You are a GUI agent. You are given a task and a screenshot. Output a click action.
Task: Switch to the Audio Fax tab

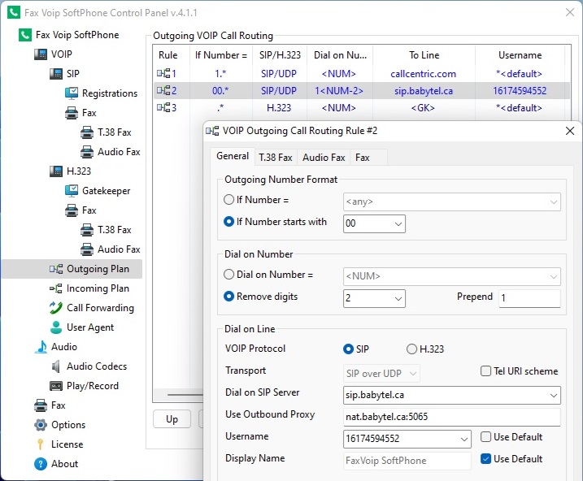(324, 158)
